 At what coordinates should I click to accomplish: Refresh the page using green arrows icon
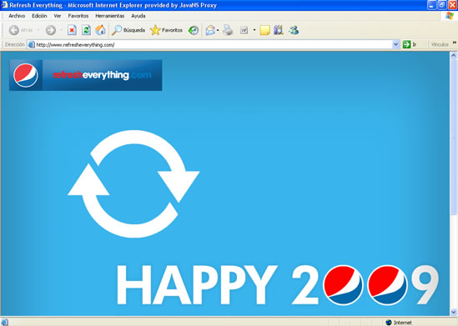coord(86,30)
